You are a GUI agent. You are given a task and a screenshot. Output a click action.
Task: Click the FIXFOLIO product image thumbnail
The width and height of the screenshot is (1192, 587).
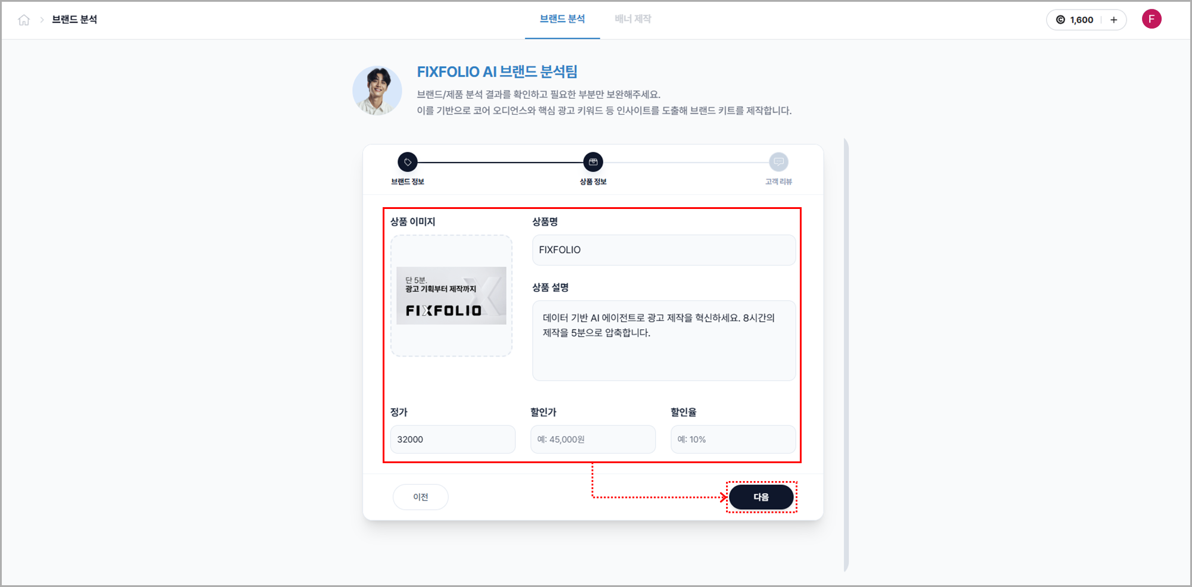(x=451, y=296)
